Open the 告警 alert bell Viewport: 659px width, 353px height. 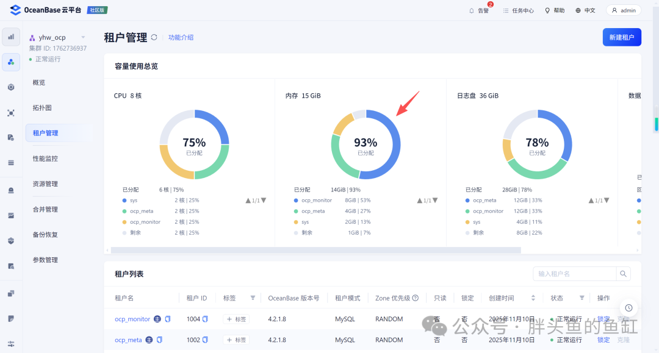tap(479, 10)
